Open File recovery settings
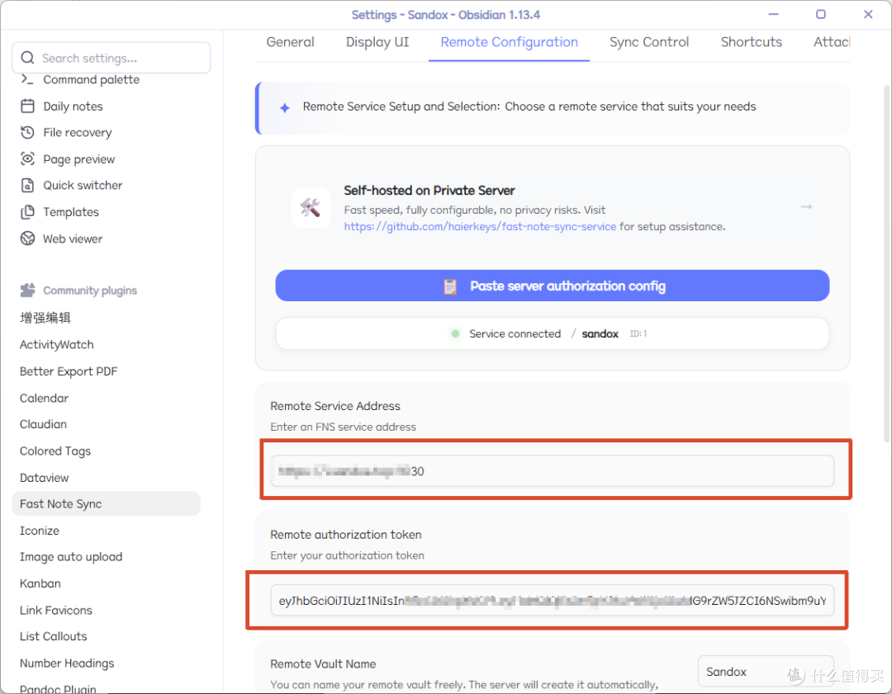Image resolution: width=892 pixels, height=694 pixels. pyautogui.click(x=78, y=132)
